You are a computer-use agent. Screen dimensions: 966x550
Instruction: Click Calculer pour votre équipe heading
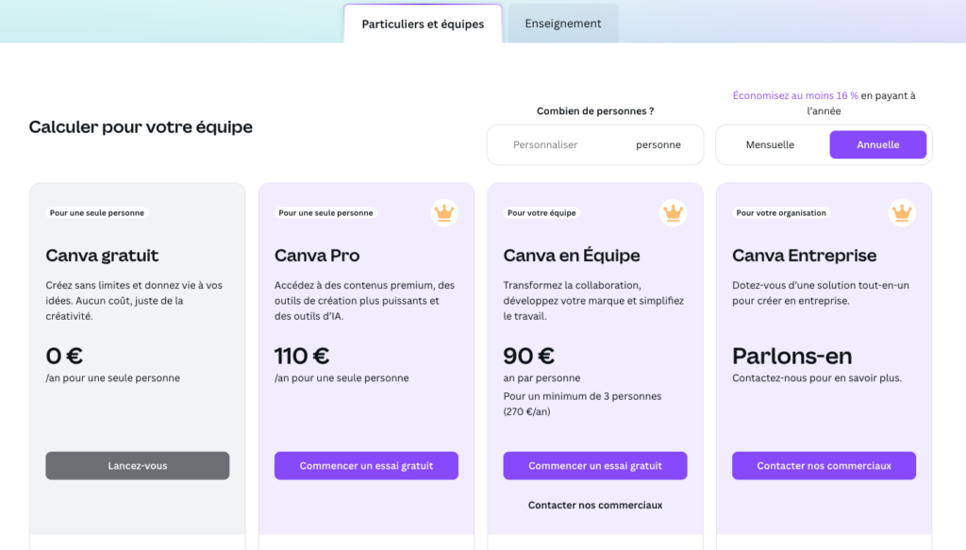141,126
